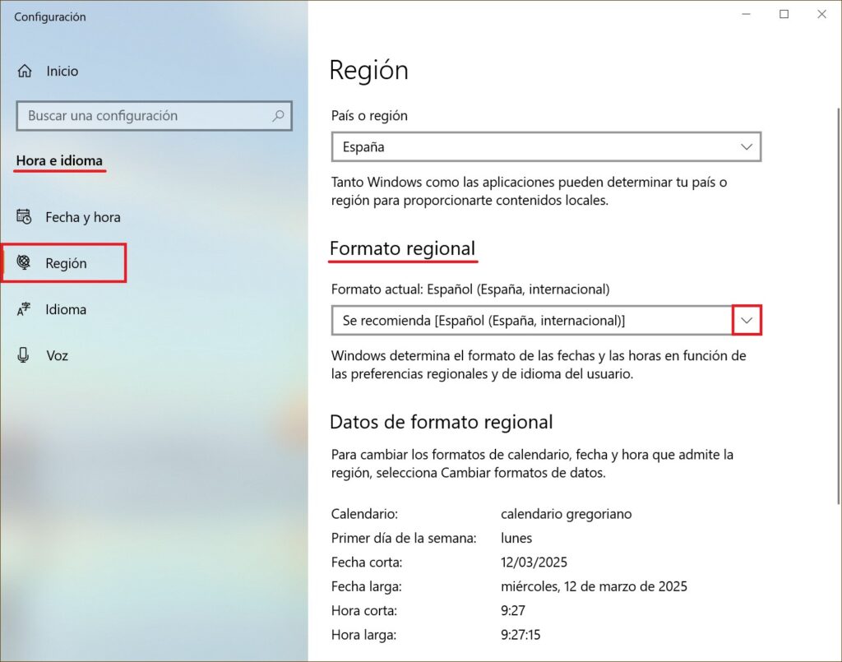Screen dimensions: 842x662
Task: Select the Fecha y hora calendar icon
Action: 25,217
